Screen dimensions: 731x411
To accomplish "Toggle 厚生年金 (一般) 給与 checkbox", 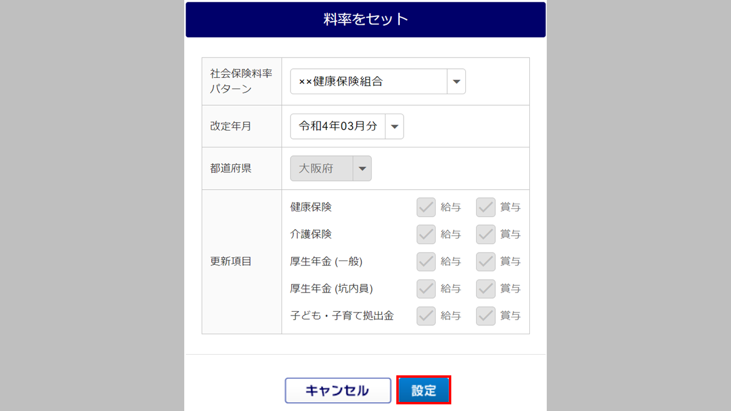I will (x=427, y=262).
